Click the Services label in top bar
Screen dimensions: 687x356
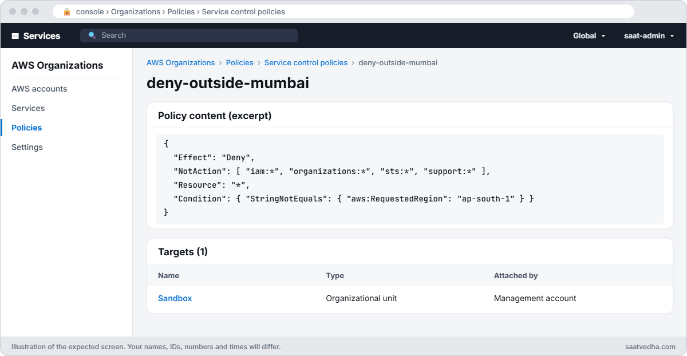coord(42,35)
